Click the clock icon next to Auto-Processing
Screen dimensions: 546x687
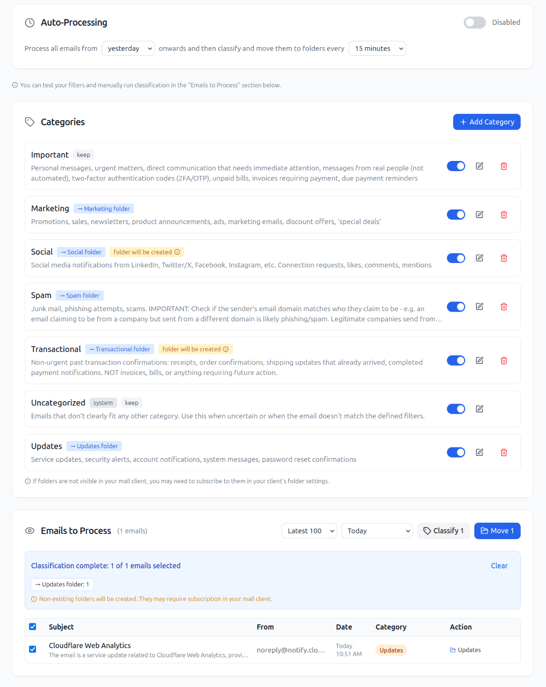pyautogui.click(x=30, y=22)
